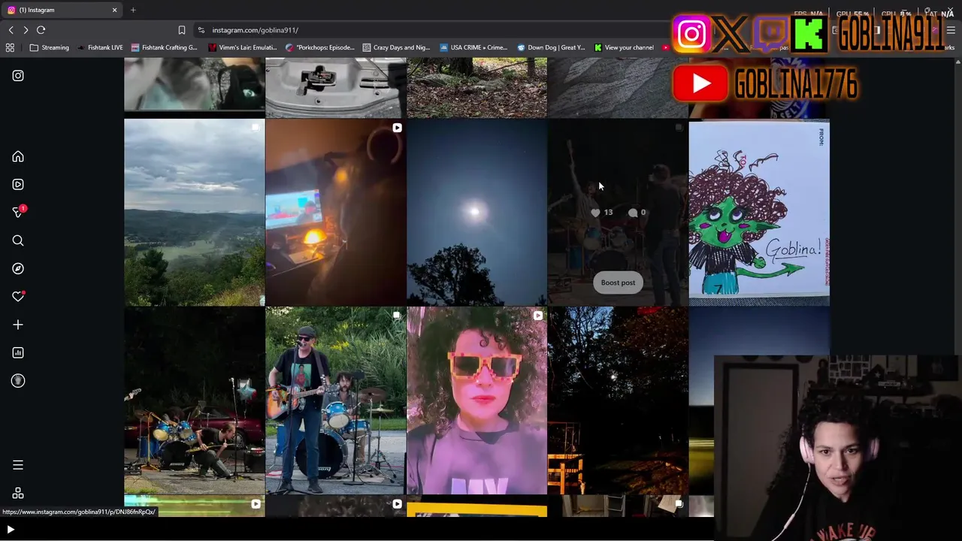Open the View your channel bookmark

click(624, 47)
